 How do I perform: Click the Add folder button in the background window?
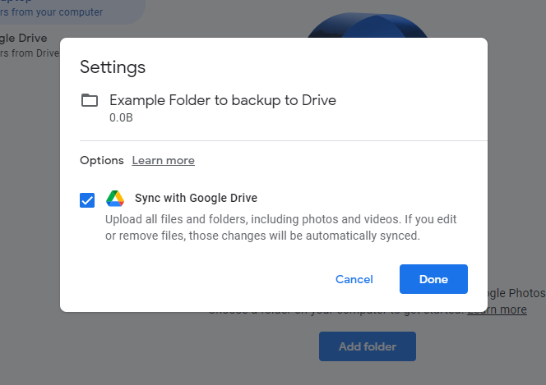(368, 346)
